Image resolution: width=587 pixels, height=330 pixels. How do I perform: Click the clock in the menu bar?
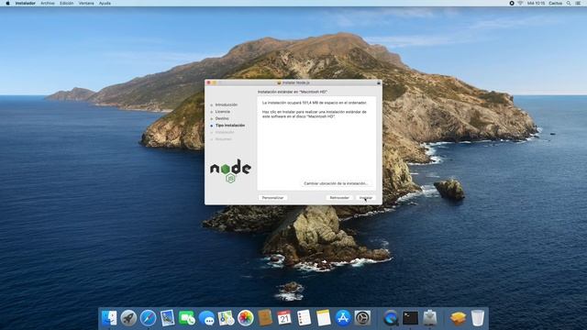tap(536, 3)
